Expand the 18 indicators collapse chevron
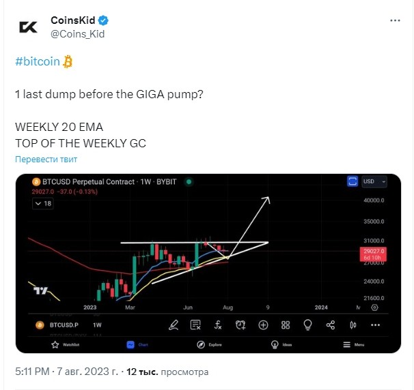 click(43, 203)
